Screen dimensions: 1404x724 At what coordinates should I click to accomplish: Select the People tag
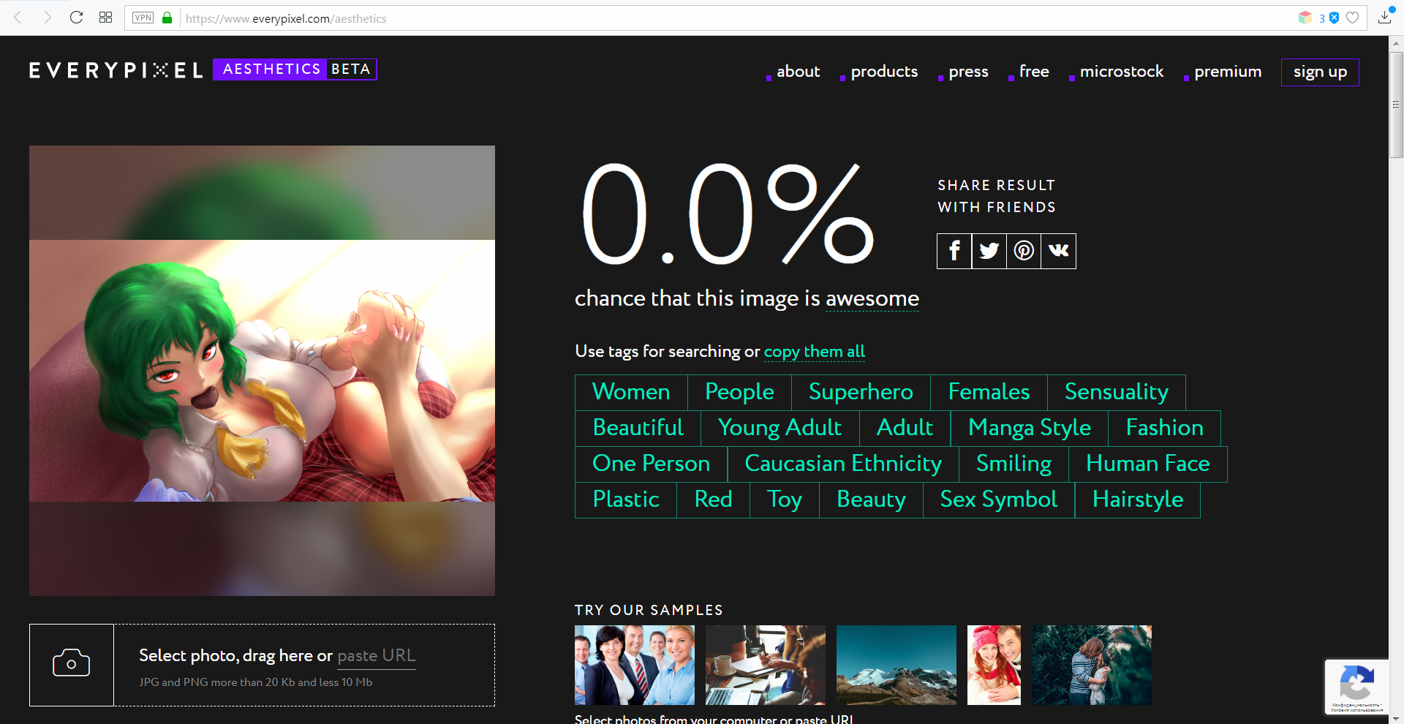tap(739, 392)
